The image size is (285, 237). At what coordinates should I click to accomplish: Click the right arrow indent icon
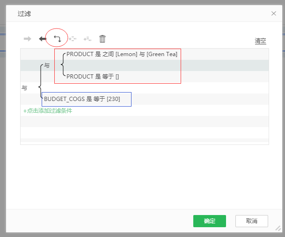point(28,39)
